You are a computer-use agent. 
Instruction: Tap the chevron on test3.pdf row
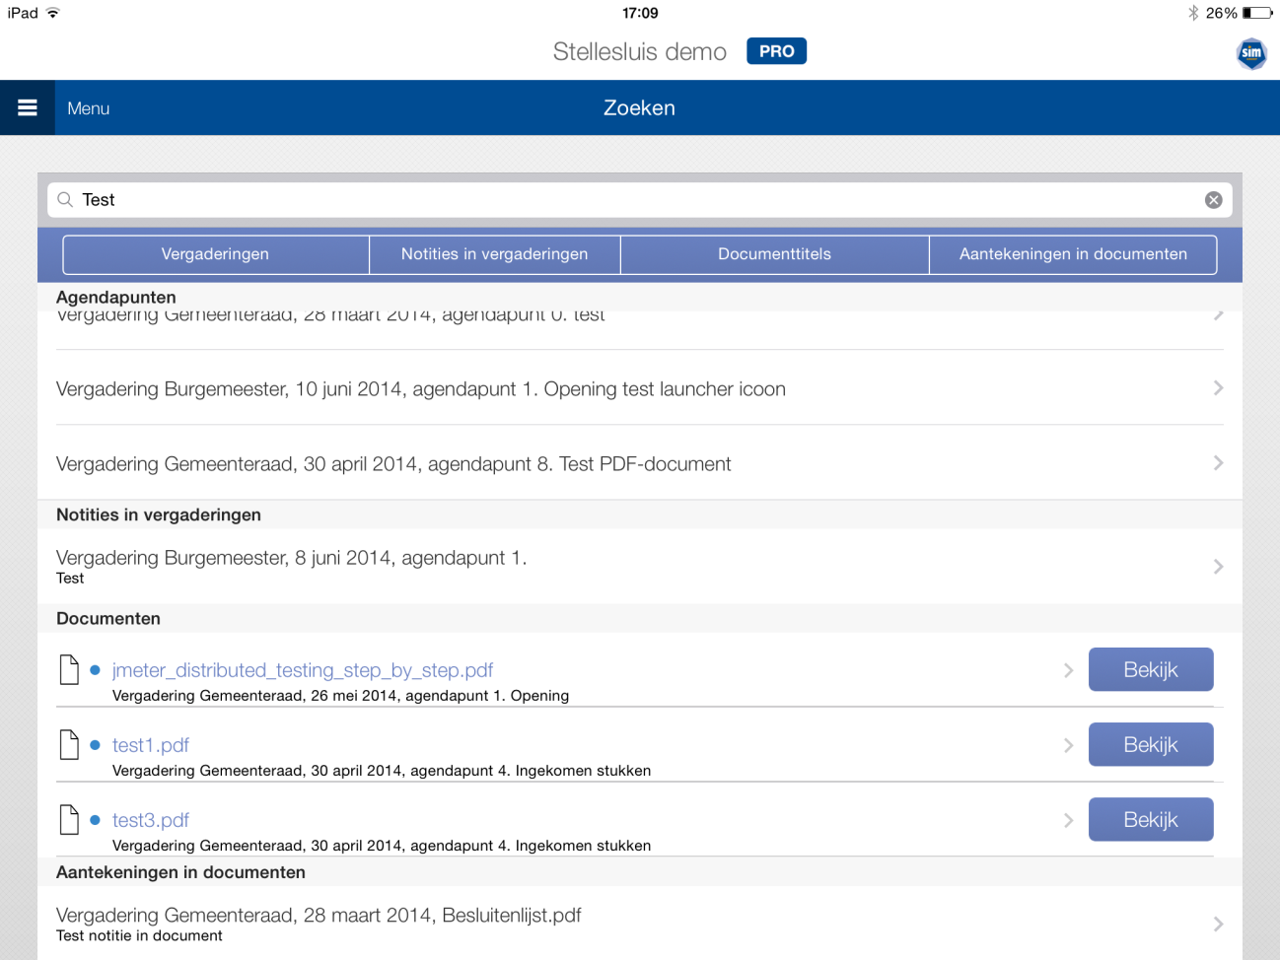pos(1068,820)
